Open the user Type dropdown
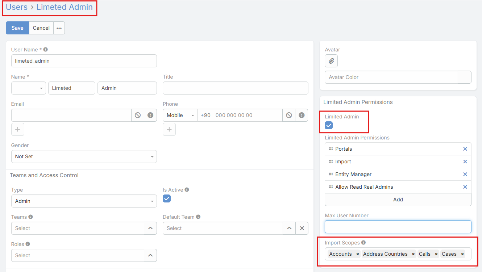The width and height of the screenshot is (482, 272). [84, 201]
